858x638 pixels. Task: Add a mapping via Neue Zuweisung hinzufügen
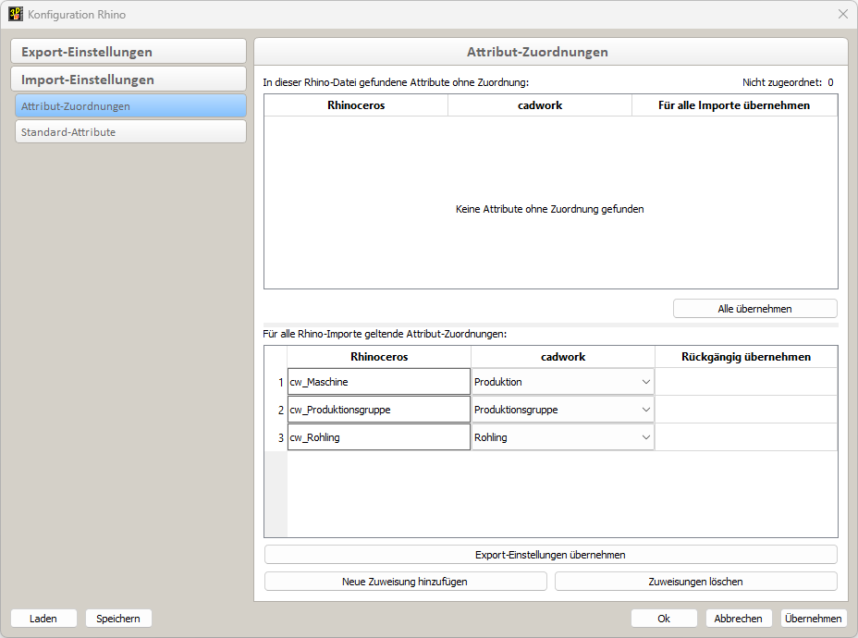(x=405, y=581)
